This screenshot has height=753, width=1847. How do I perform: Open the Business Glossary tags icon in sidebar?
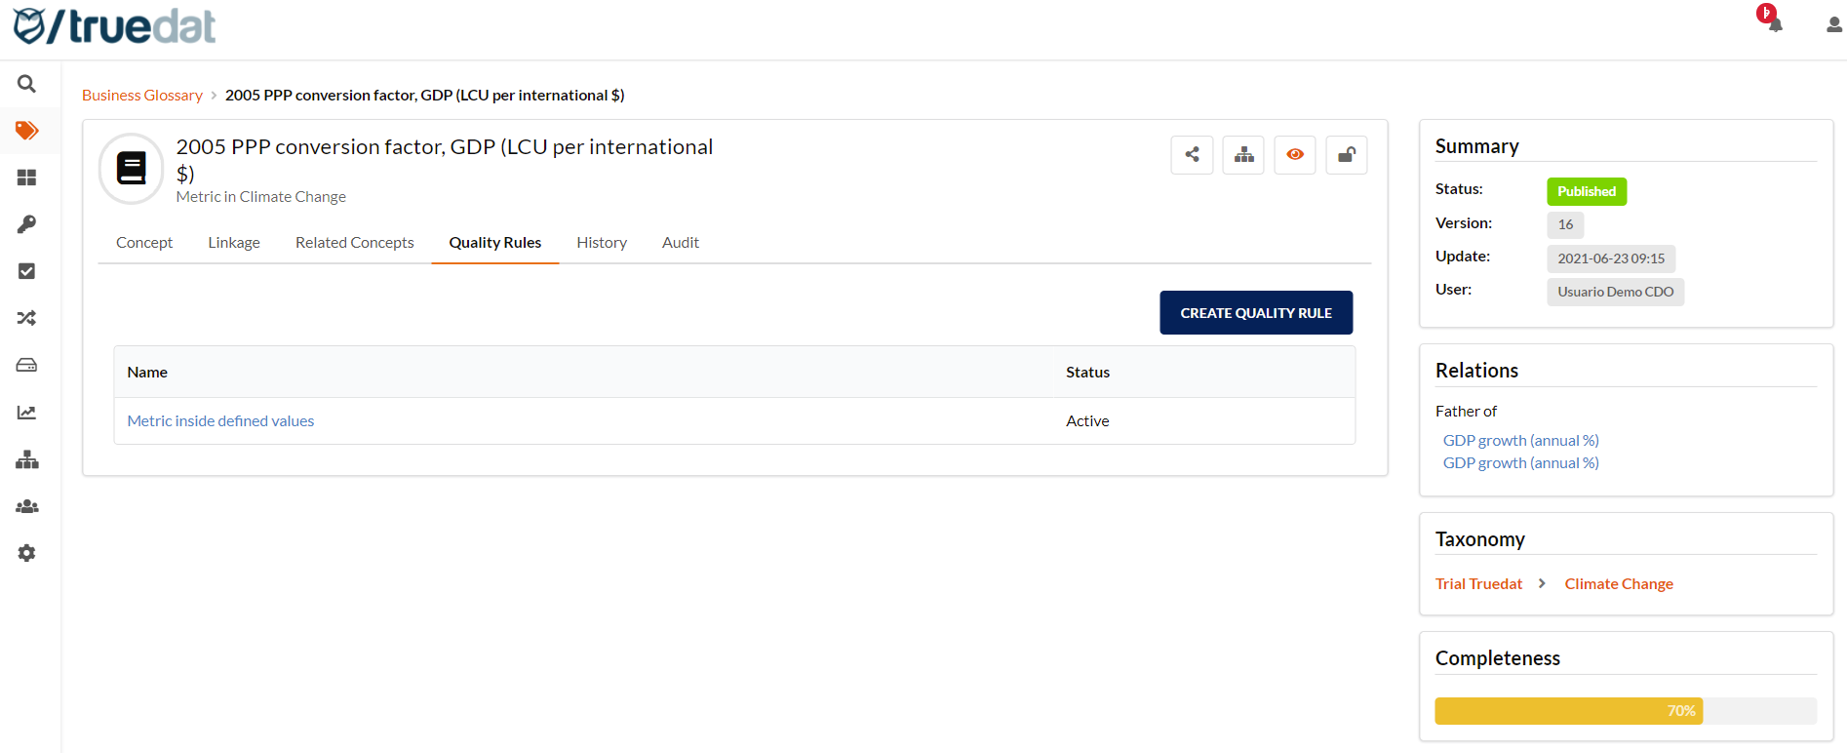pyautogui.click(x=26, y=131)
